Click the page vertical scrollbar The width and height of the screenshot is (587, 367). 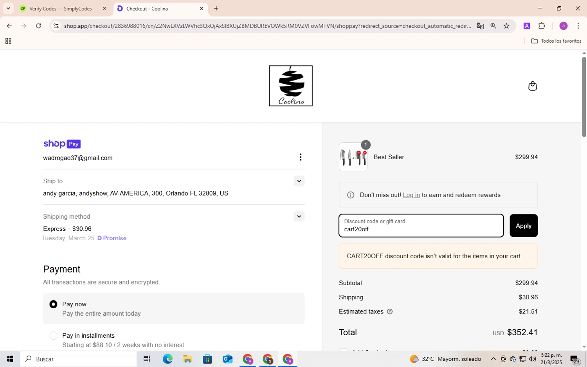[584, 97]
